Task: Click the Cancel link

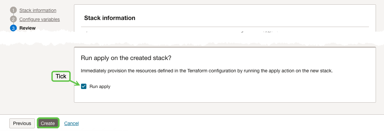Action: (72, 123)
